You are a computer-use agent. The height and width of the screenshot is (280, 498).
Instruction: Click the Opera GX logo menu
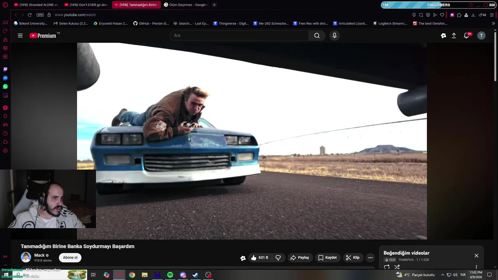coord(5,5)
